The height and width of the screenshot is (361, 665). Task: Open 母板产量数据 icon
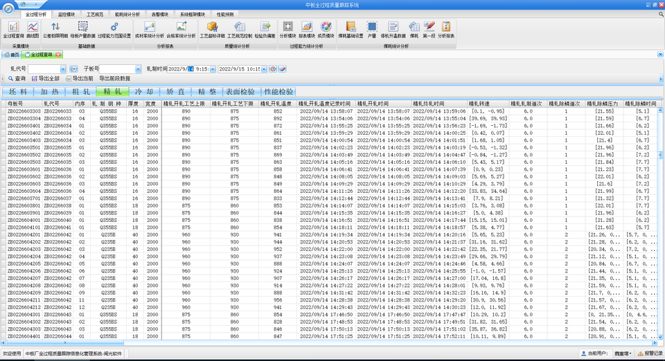[x=82, y=30]
